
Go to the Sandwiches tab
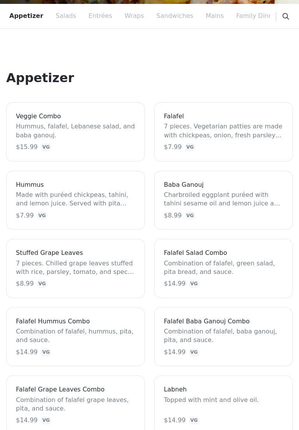(174, 16)
